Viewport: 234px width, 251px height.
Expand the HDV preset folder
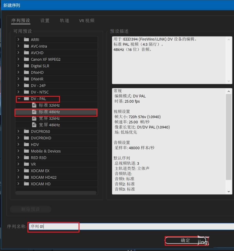(x=18, y=144)
